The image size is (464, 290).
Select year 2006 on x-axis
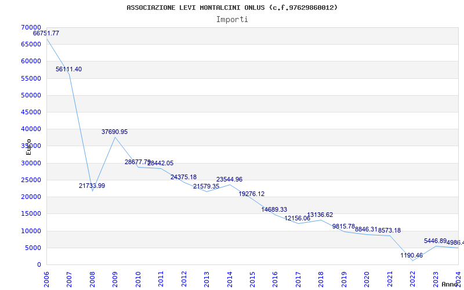pyautogui.click(x=46, y=279)
